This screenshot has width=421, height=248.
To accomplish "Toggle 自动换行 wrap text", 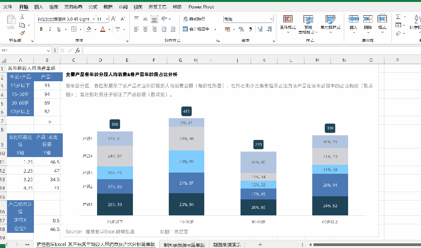I will click(x=194, y=19).
